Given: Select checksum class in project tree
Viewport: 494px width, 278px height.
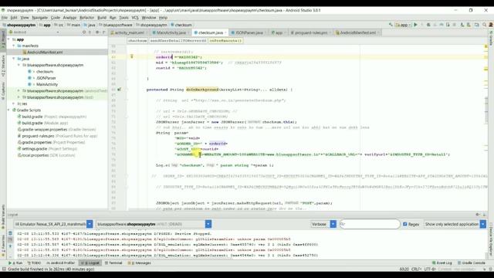Looking at the screenshot, I should (45, 72).
